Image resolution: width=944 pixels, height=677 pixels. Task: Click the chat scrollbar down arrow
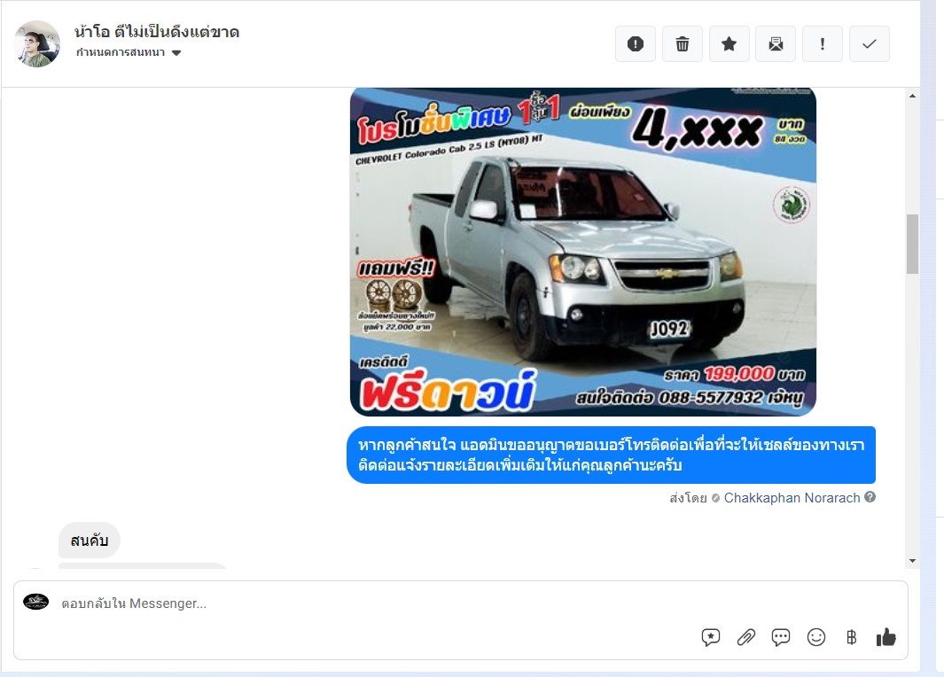pyautogui.click(x=913, y=560)
